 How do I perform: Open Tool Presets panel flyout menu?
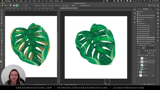pyautogui.click(x=155, y=9)
